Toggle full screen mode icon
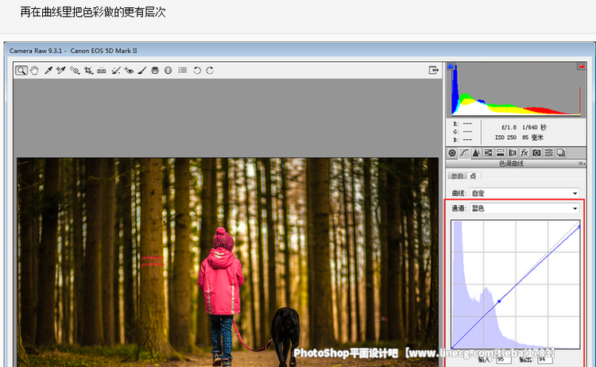The image size is (596, 367). point(433,70)
